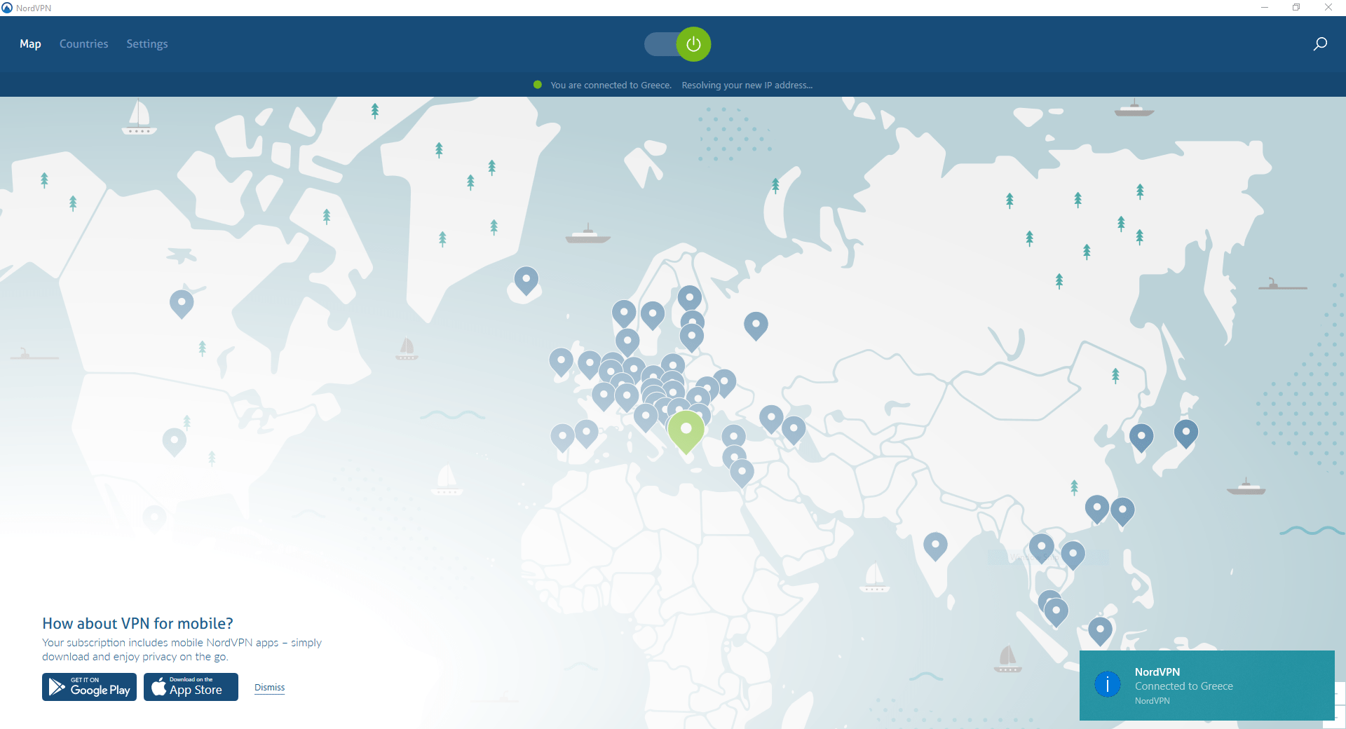Select the Hong Kong map pin
This screenshot has width=1346, height=729.
tap(1097, 508)
